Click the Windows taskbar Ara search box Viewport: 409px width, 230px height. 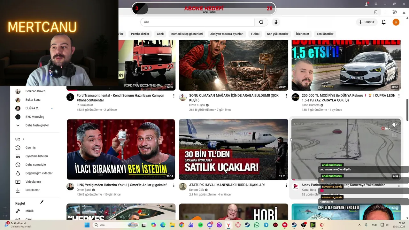tap(116, 225)
